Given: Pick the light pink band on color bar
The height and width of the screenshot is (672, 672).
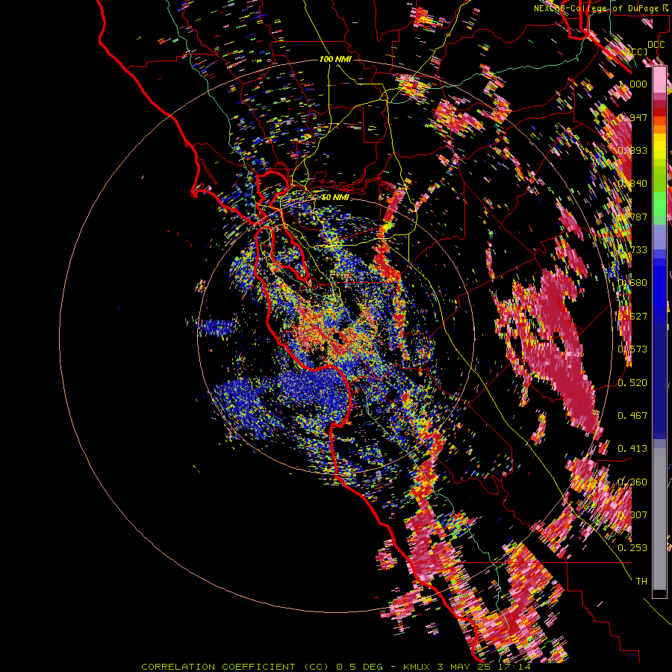Looking at the screenshot, I should pyautogui.click(x=659, y=79).
